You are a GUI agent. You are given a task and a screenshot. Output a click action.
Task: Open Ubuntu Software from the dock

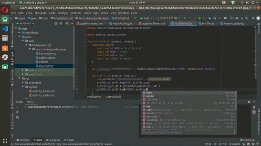click(x=5, y=48)
